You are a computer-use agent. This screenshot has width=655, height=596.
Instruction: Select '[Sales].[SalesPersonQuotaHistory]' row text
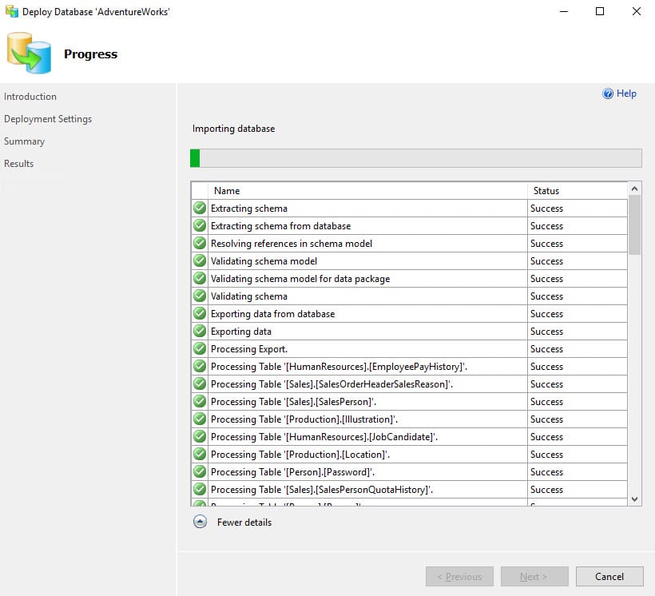(322, 489)
